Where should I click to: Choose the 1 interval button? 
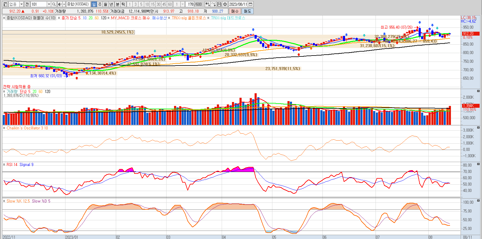[130, 4]
